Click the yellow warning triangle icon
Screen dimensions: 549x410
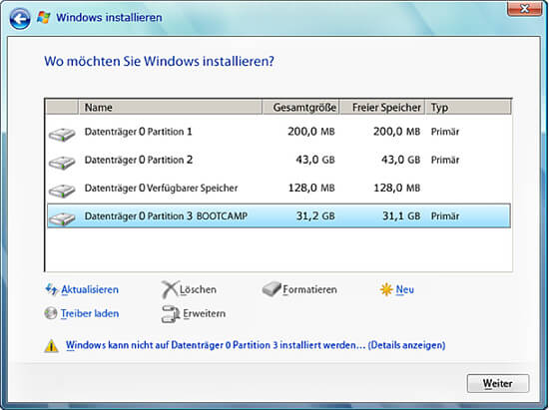click(52, 346)
